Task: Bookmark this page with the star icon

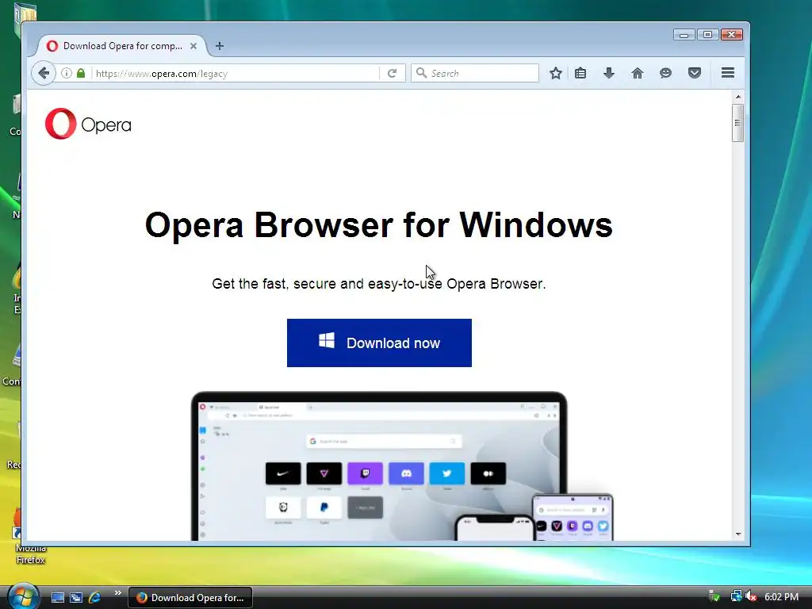Action: point(556,73)
